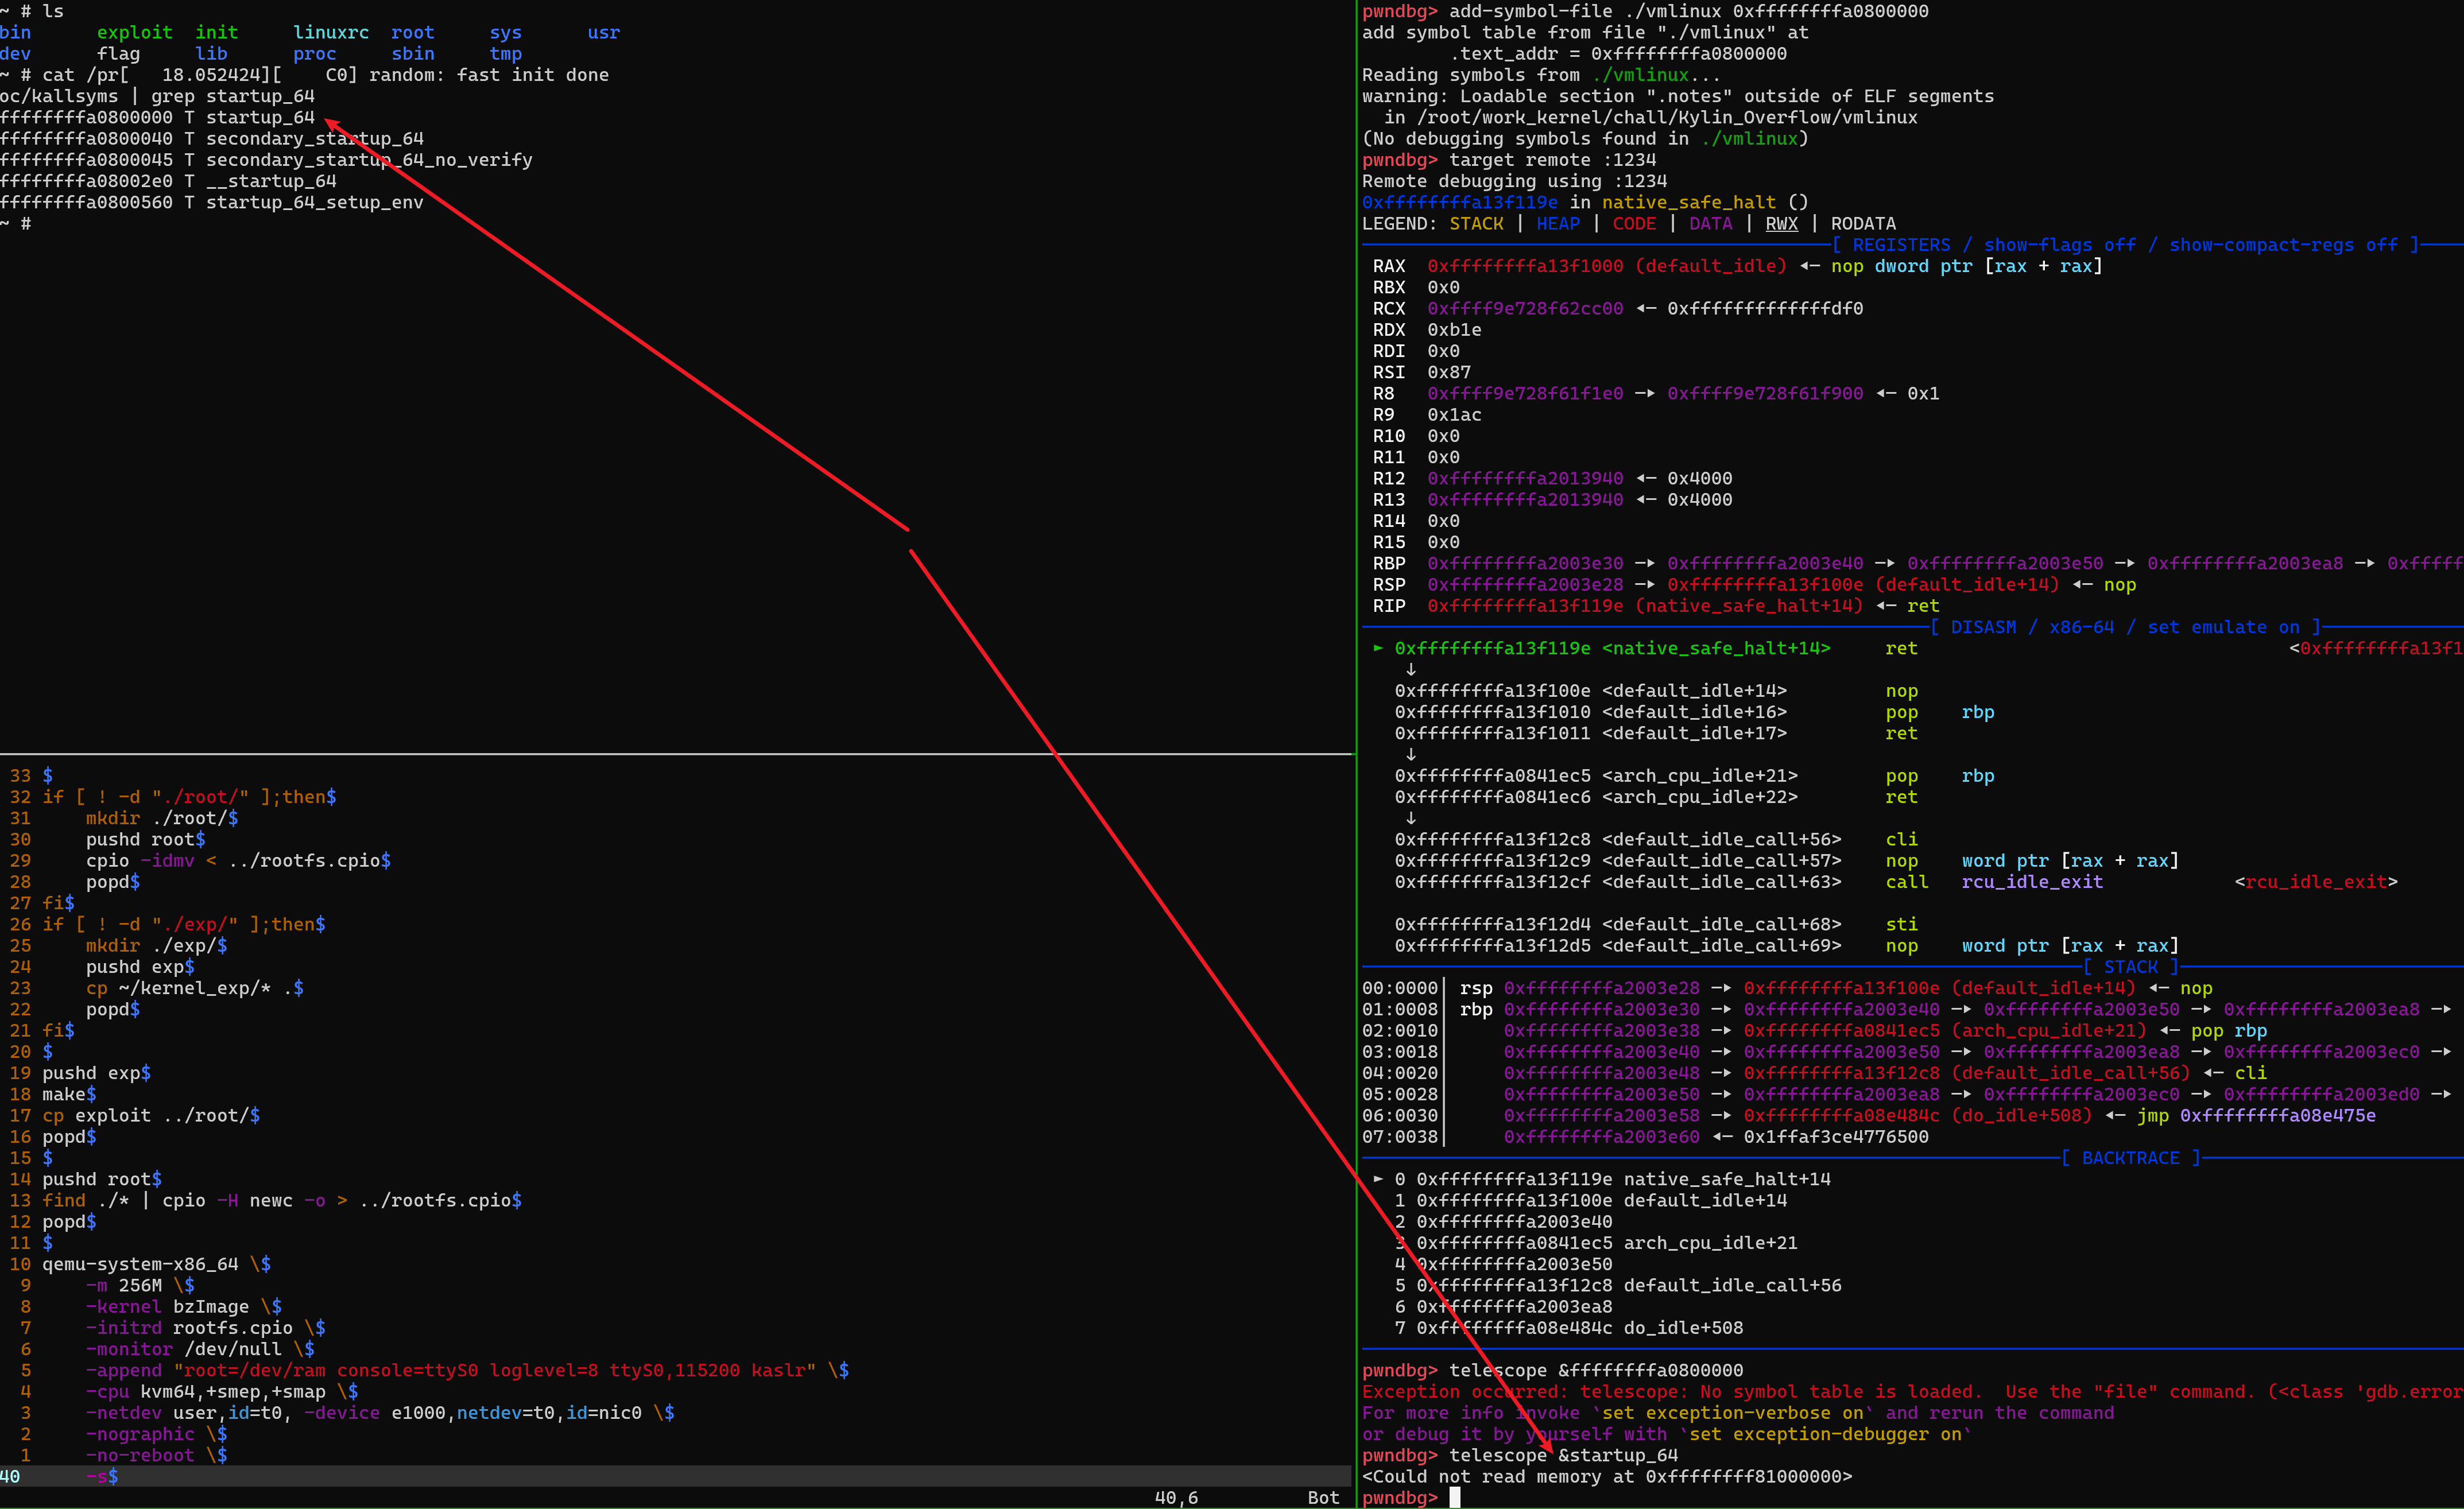Click the STACK section header
This screenshot has width=2464, height=1509.
point(2131,967)
